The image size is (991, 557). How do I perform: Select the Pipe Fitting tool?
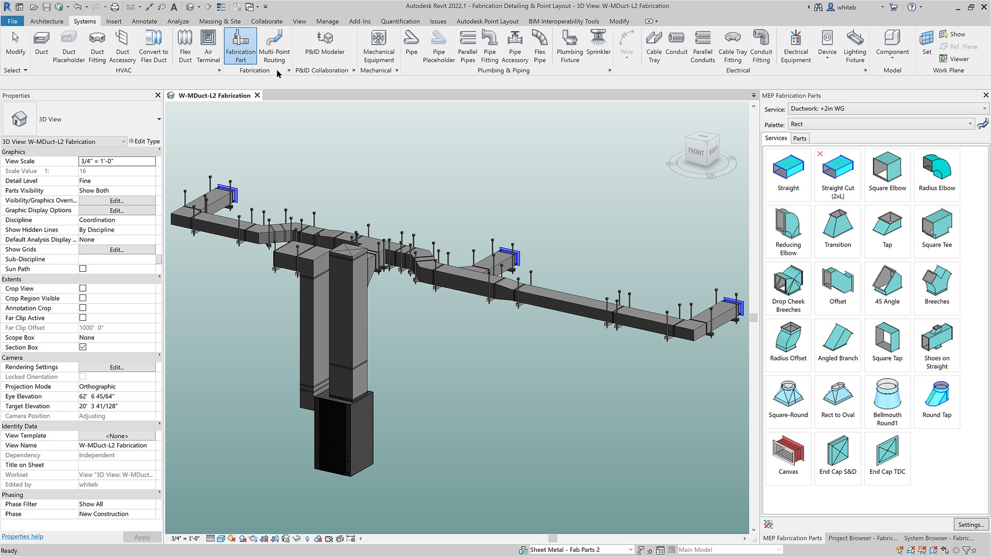point(489,45)
